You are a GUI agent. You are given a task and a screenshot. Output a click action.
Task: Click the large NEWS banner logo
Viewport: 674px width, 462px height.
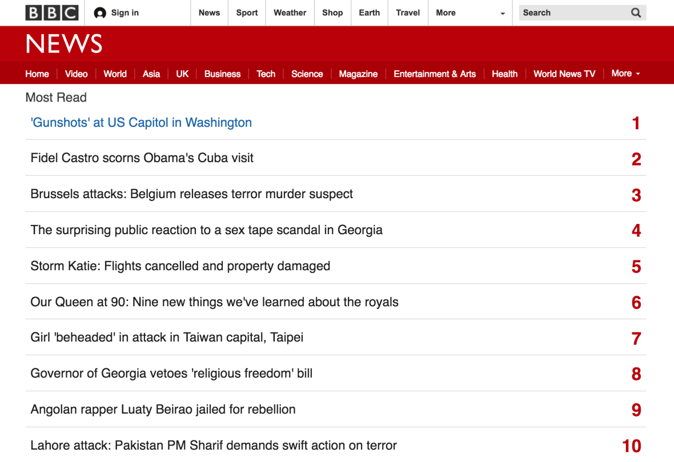coord(64,44)
